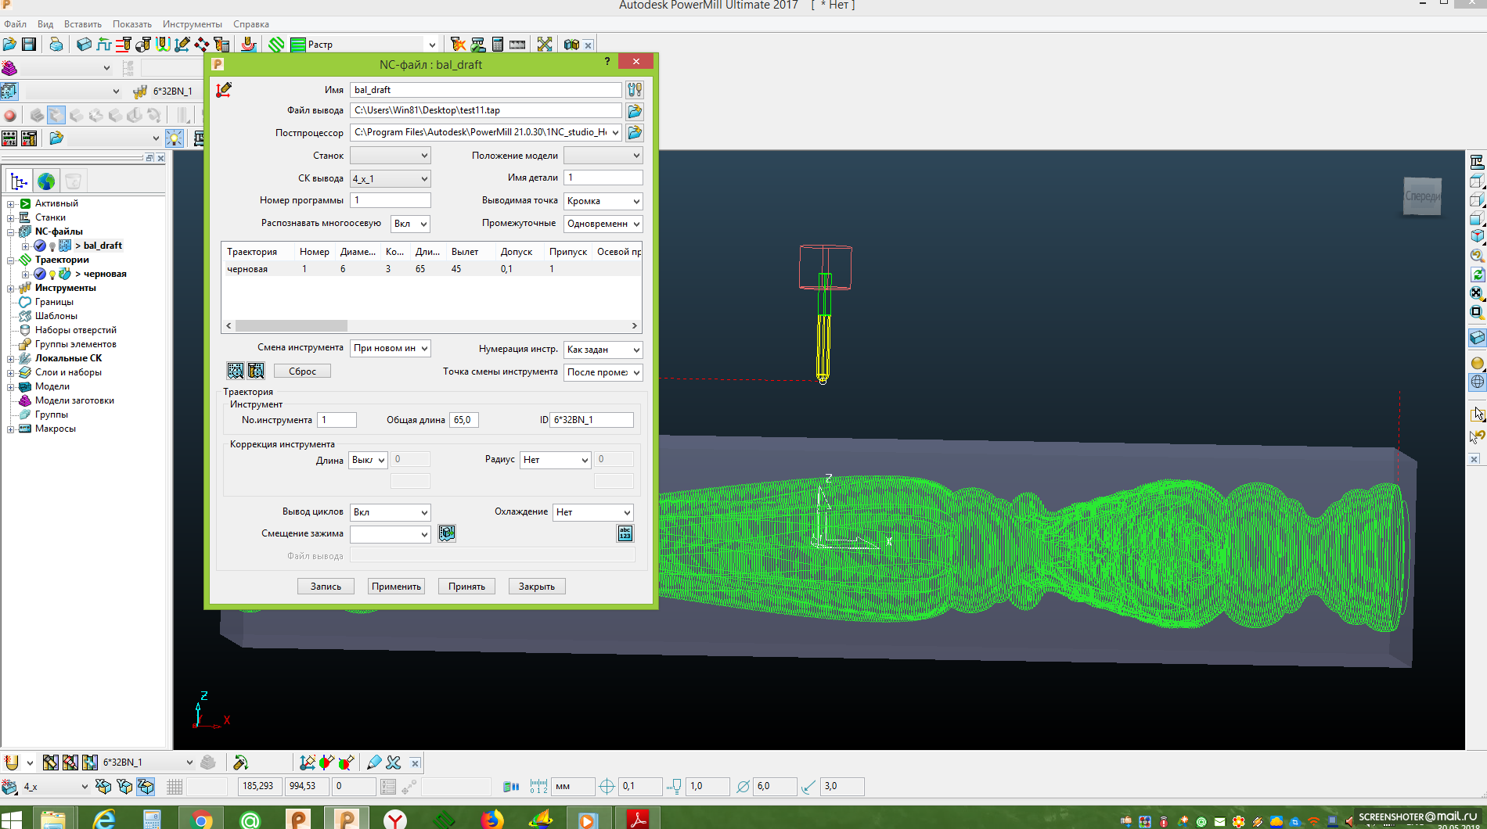Expand the Инструменты tree node

(11, 289)
